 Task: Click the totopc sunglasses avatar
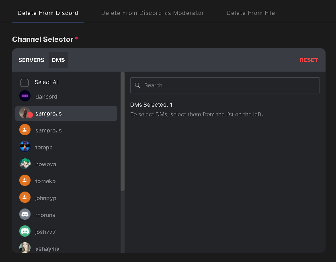click(x=25, y=147)
